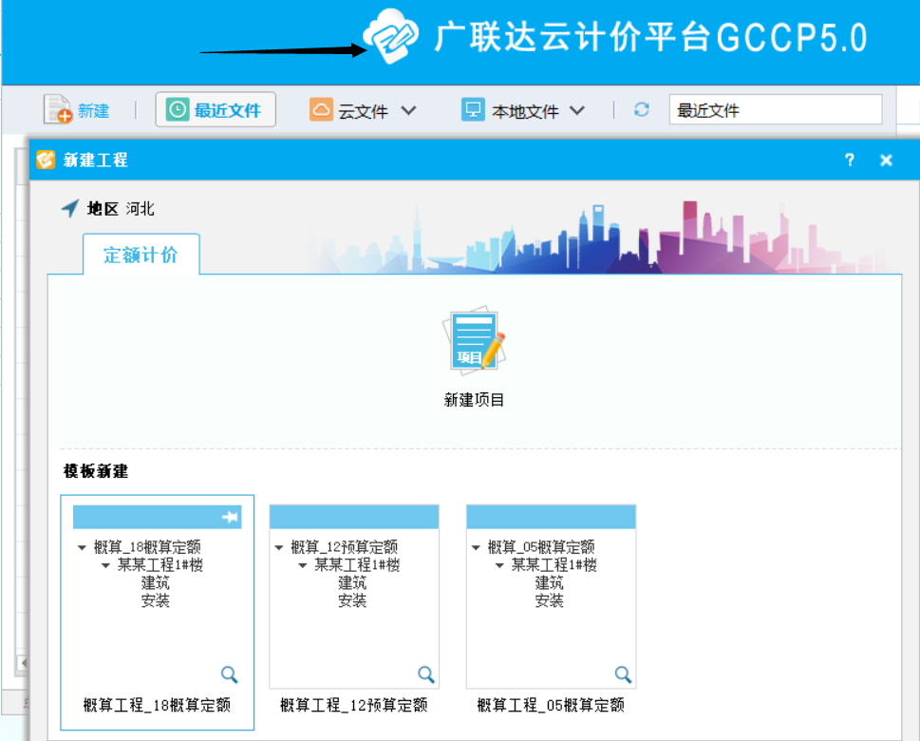This screenshot has width=920, height=741.
Task: Click the 广联达 cloud logo icon
Action: tap(391, 36)
